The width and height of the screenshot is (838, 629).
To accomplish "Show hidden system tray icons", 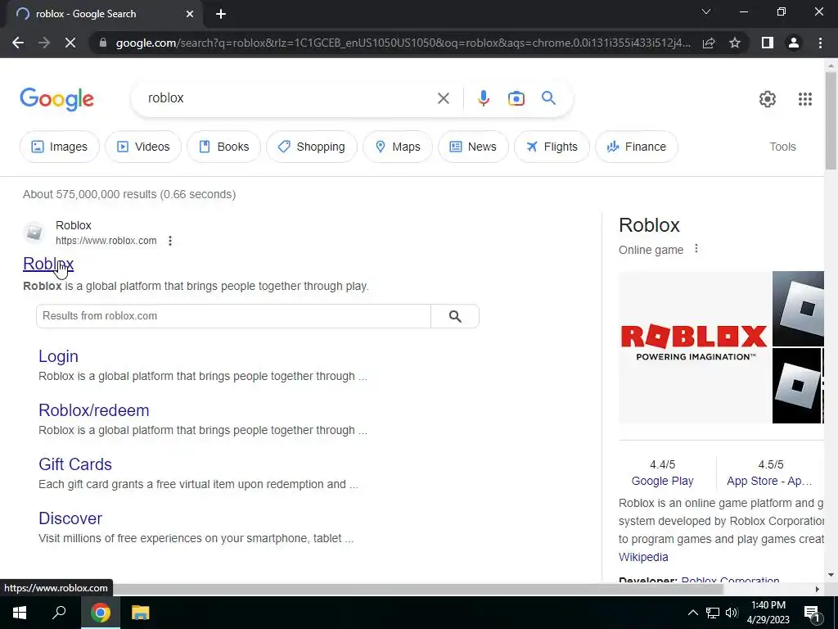I will point(692,613).
